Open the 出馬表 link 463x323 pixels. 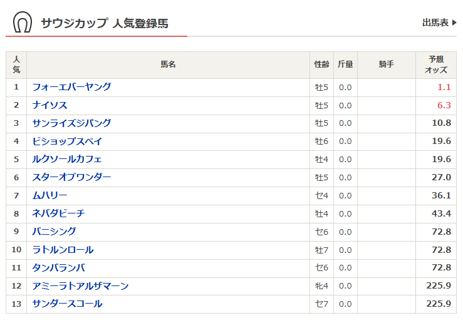[x=435, y=23]
